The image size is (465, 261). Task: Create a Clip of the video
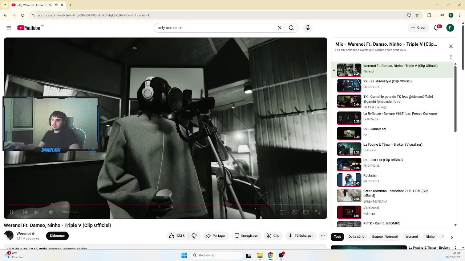[273, 236]
